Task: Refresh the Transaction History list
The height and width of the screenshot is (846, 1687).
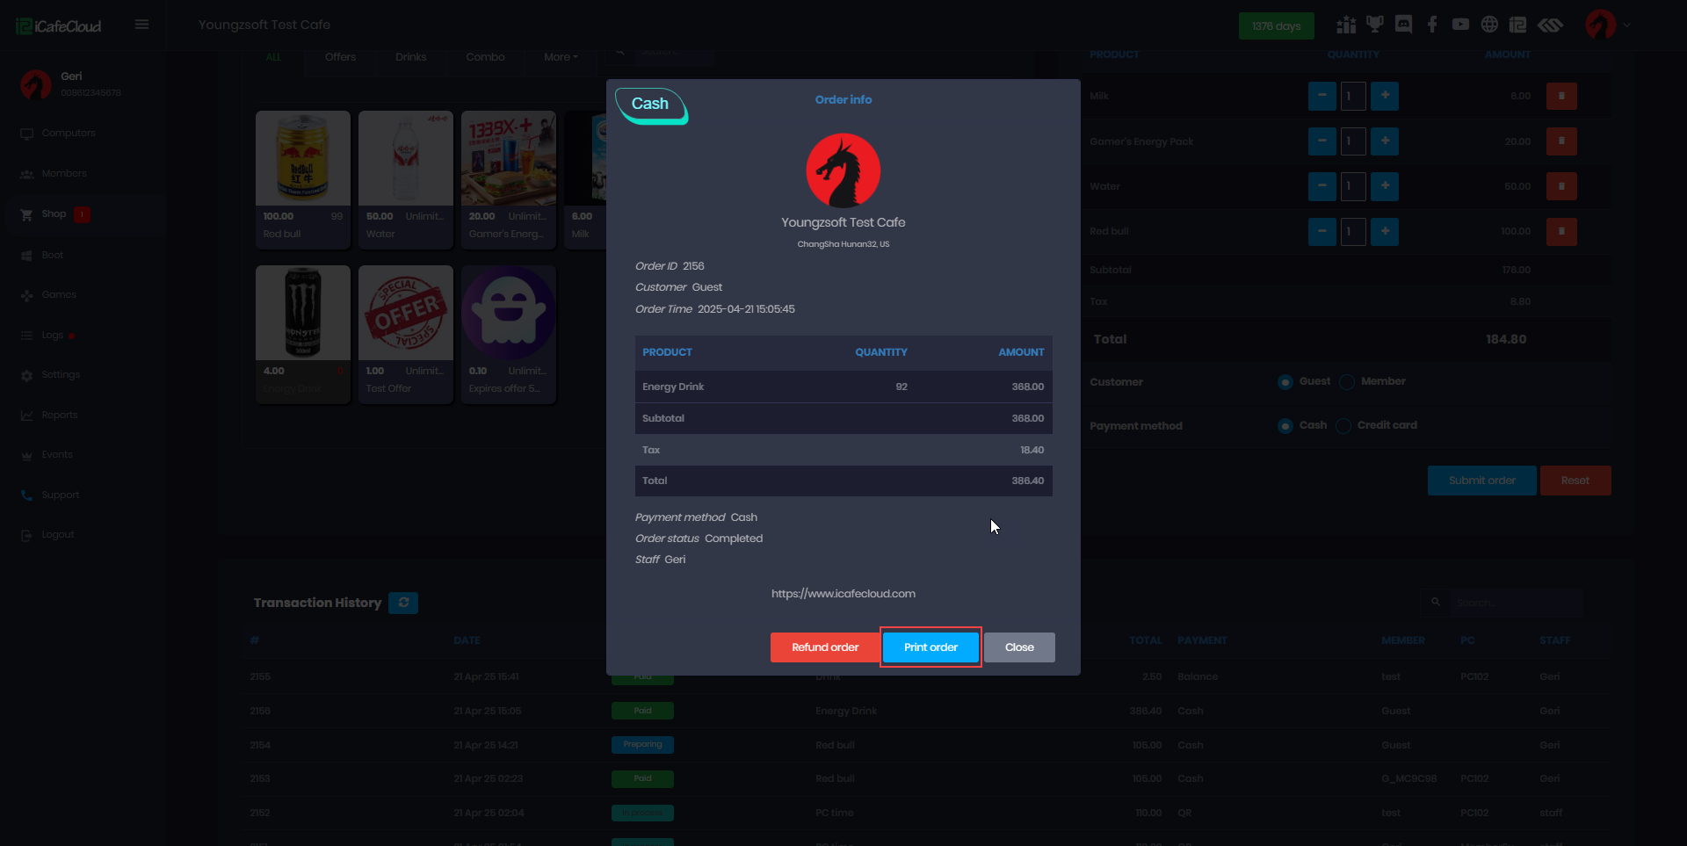Action: click(x=403, y=603)
